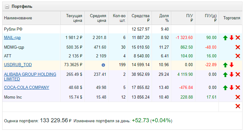The image size is (245, 131).
Task: Click green buy arrow for COCA-COLA COMPANY
Action: click(x=225, y=88)
